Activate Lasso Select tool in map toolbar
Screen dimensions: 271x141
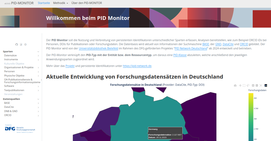(248, 86)
